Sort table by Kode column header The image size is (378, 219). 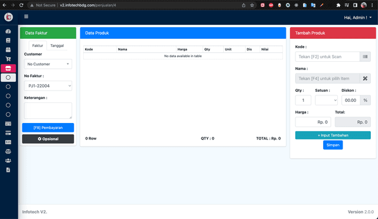100,49
